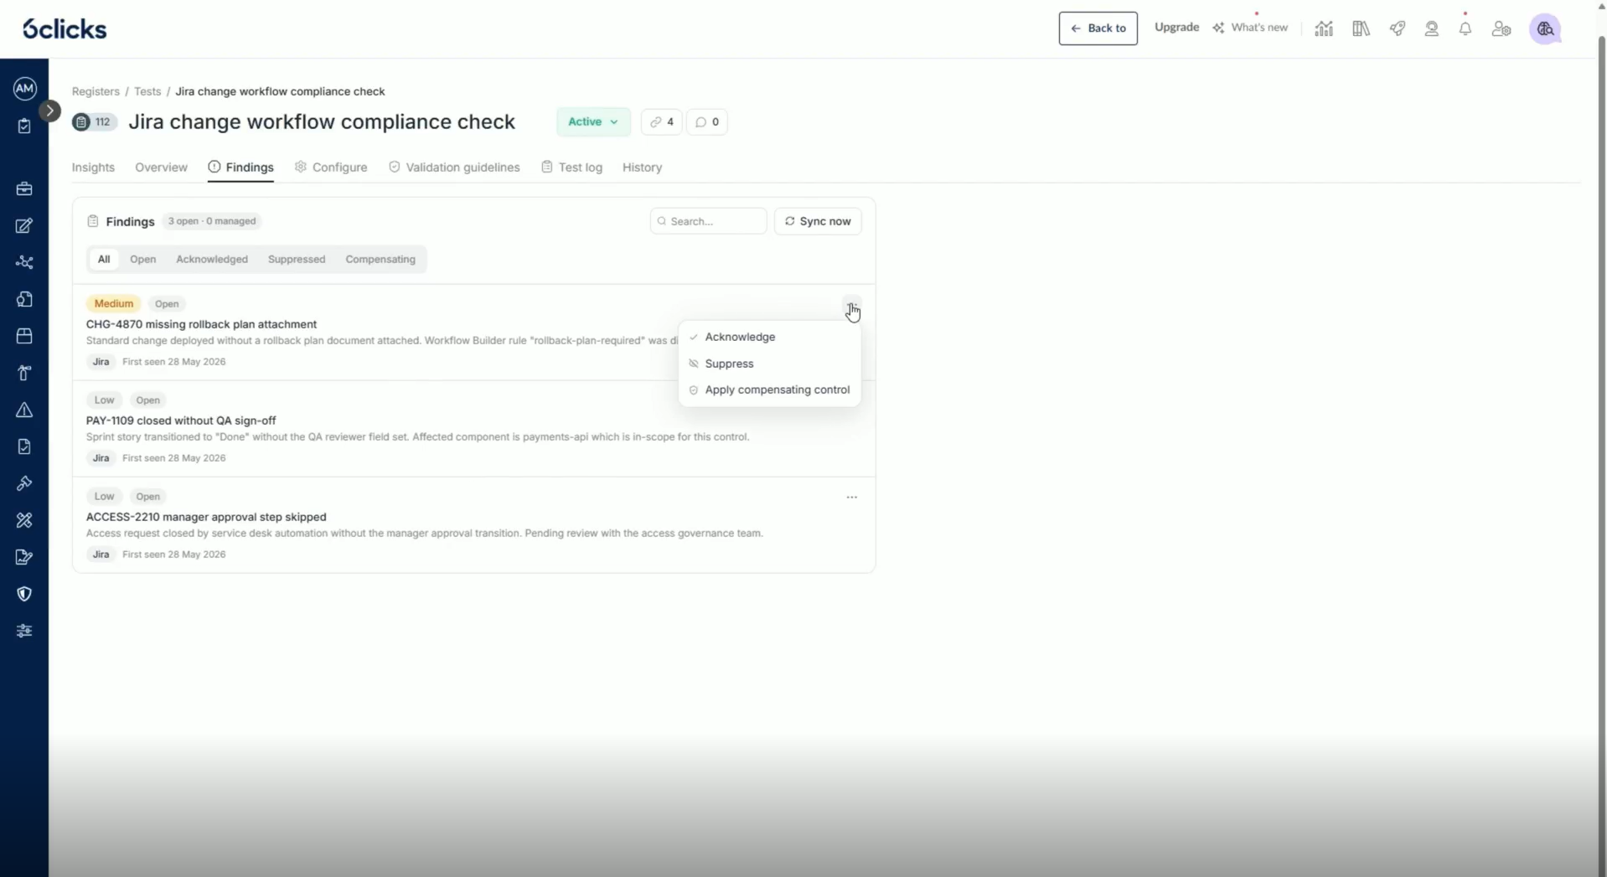Viewport: 1607px width, 877px height.
Task: Open the notifications bell
Action: (x=1465, y=28)
